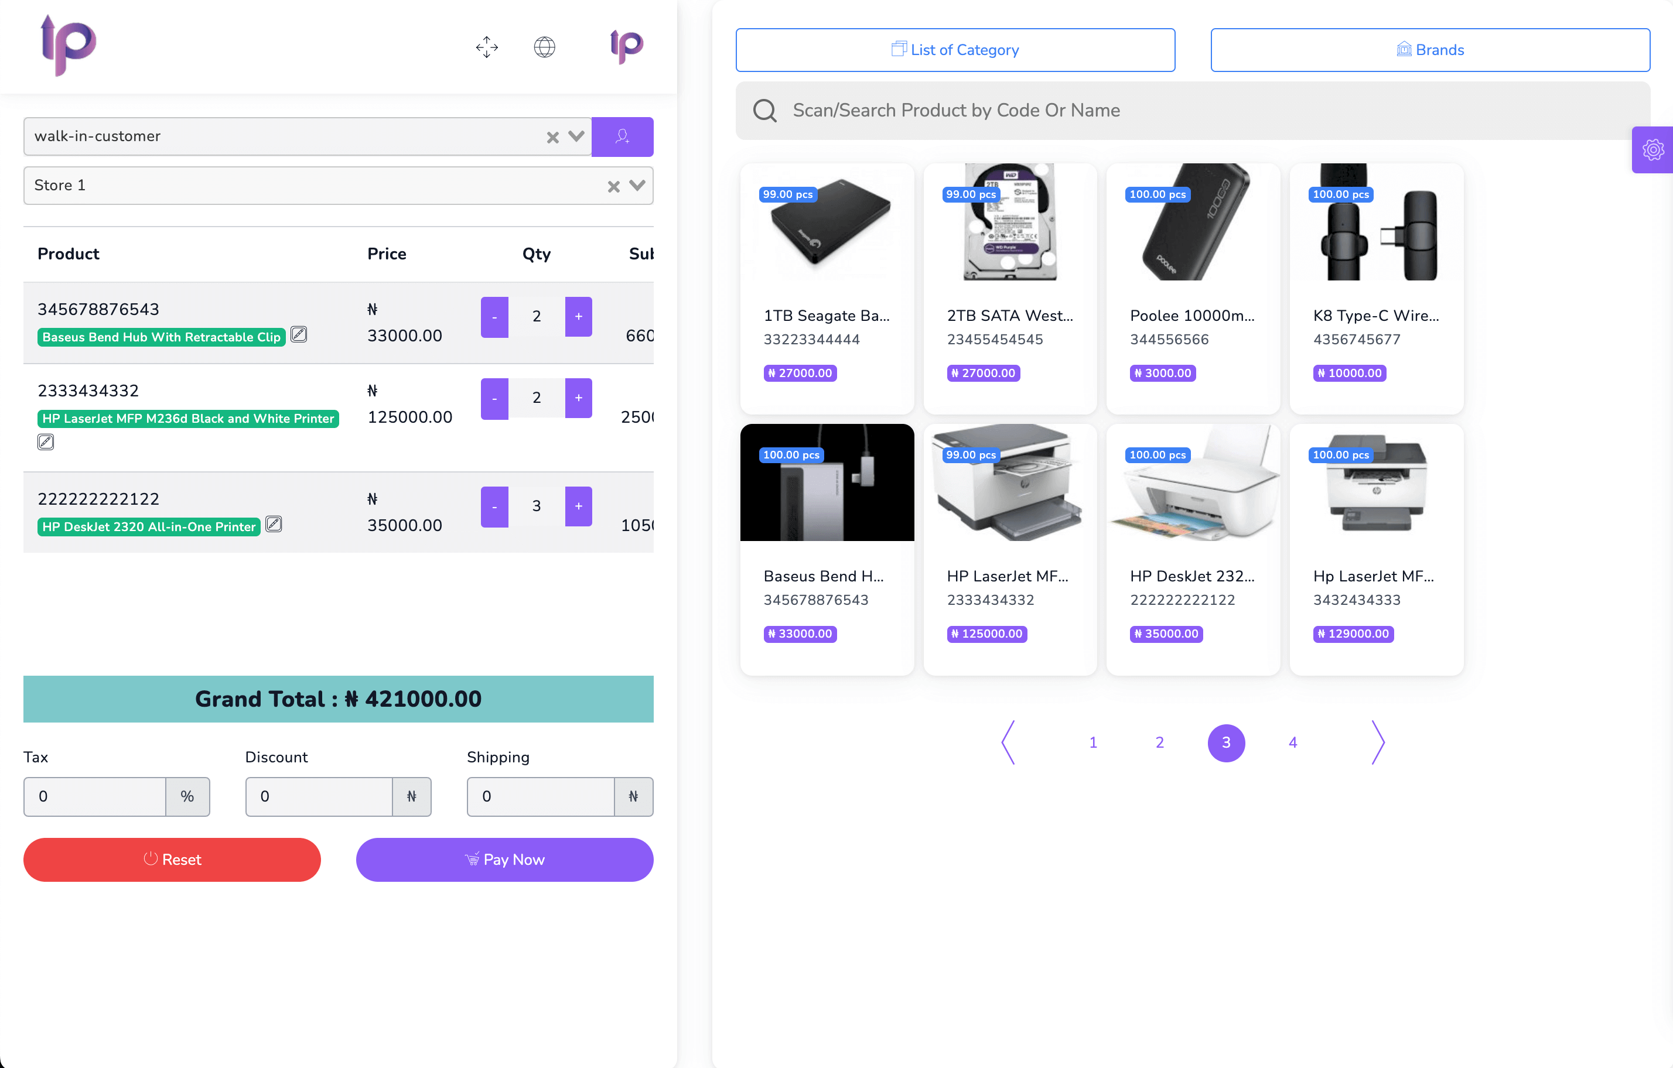
Task: Clear the Store 1 selection
Action: coord(613,186)
